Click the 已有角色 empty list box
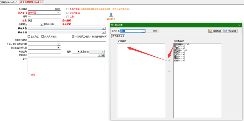This screenshot has height=121, width=244. pos(141,80)
